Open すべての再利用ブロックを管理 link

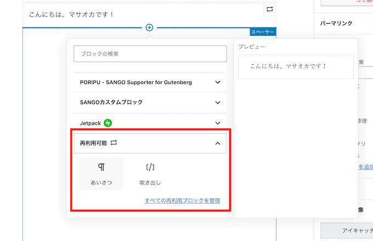[182, 201]
